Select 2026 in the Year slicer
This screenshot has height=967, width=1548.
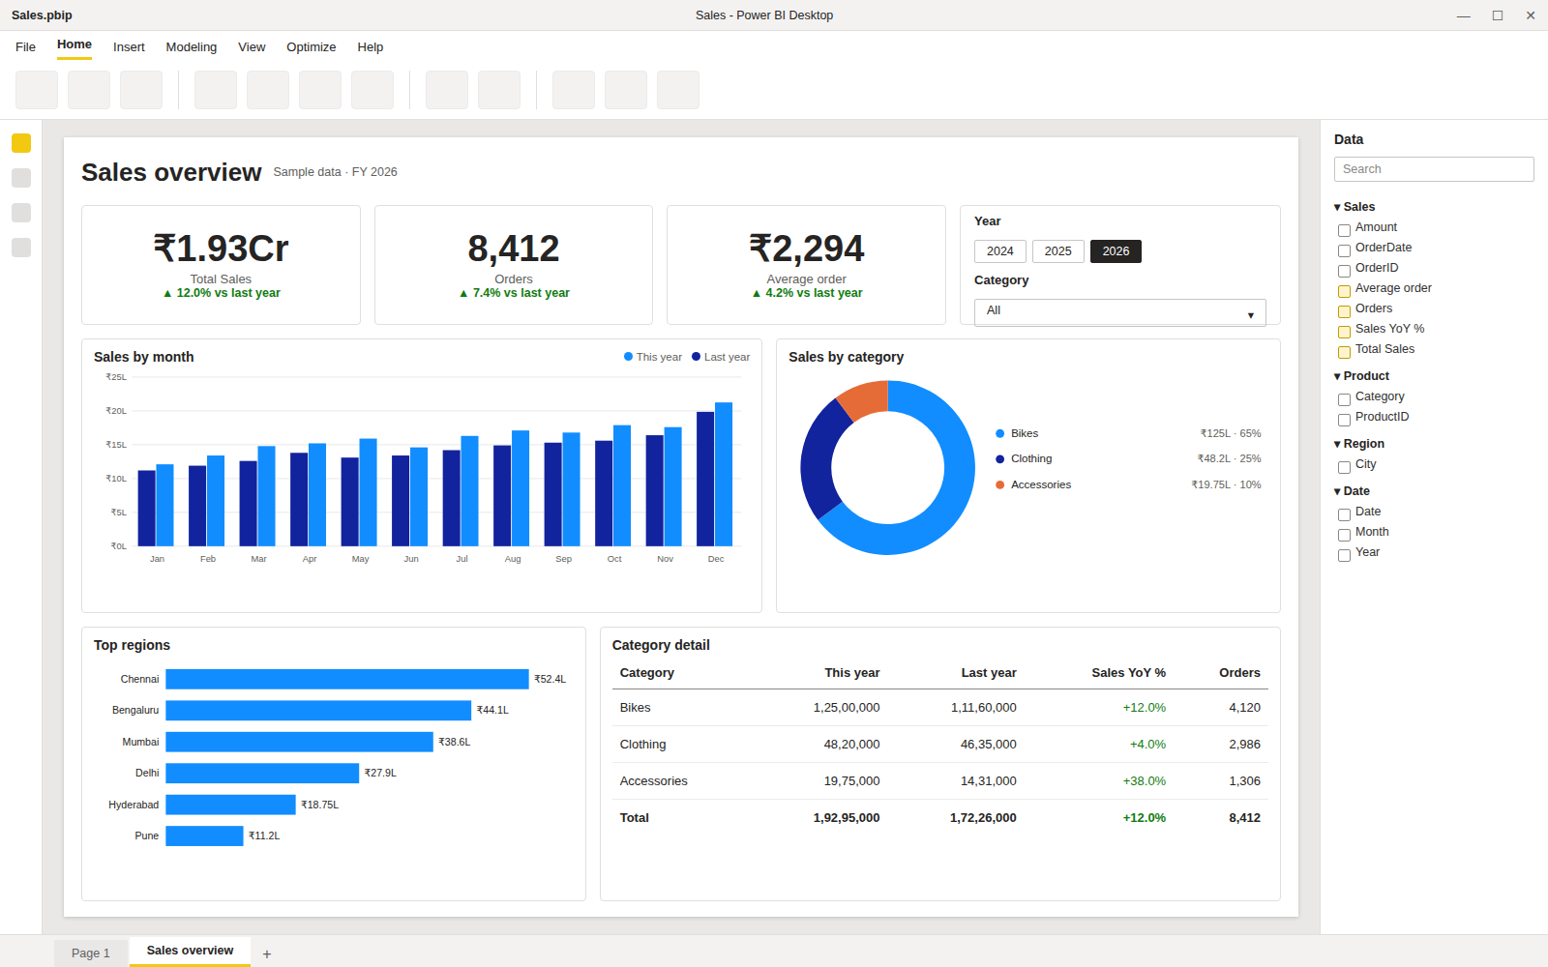point(1116,251)
